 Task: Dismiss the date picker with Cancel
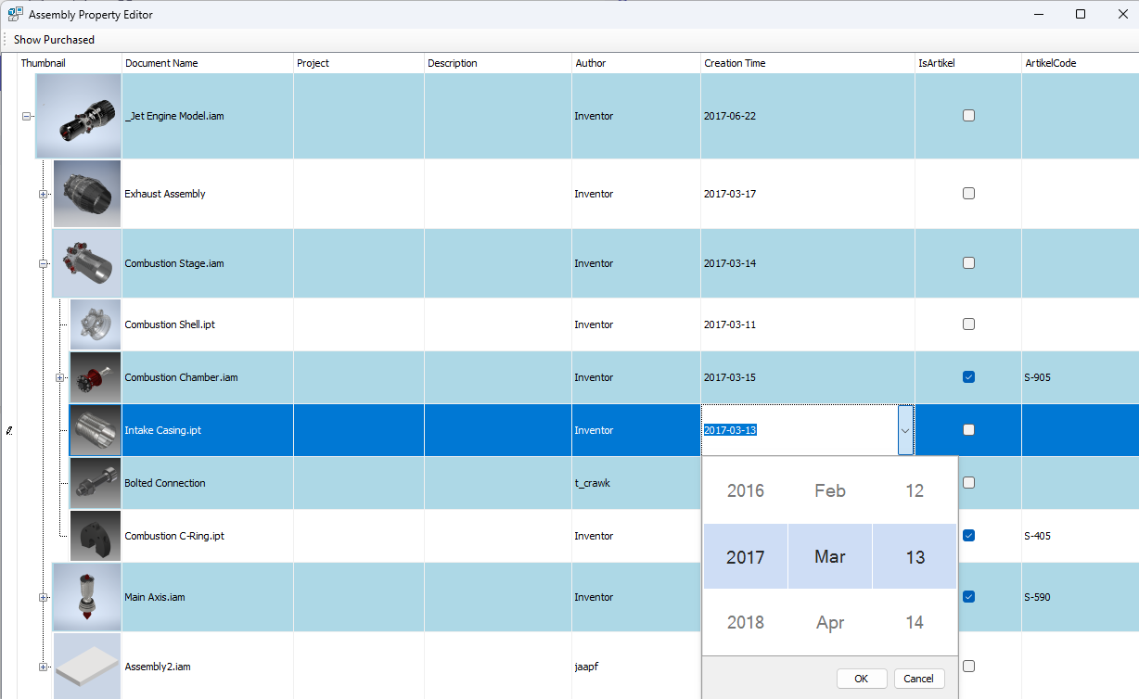918,678
